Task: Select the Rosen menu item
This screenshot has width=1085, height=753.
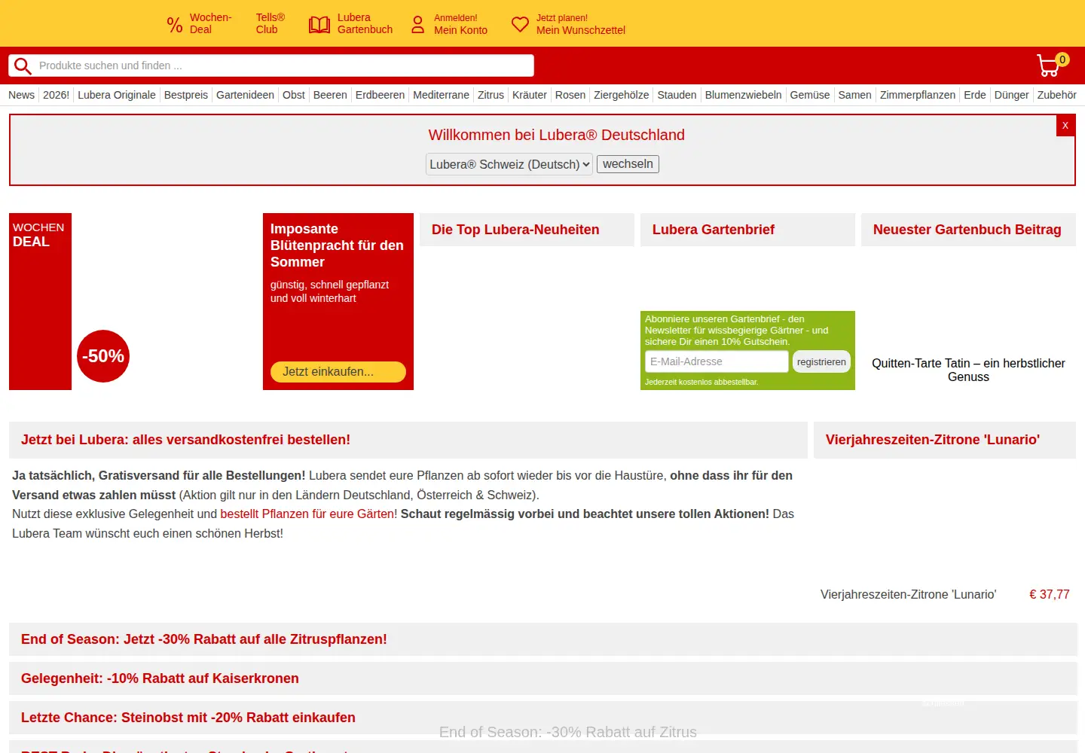Action: coord(570,95)
